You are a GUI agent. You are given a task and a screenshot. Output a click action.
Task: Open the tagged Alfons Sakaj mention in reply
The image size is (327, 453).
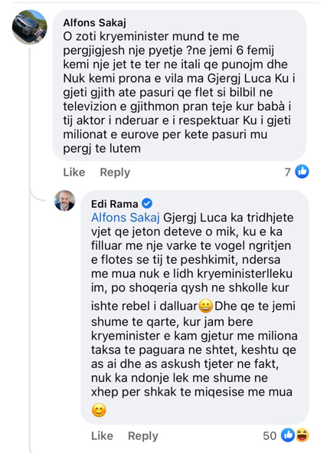126,218
